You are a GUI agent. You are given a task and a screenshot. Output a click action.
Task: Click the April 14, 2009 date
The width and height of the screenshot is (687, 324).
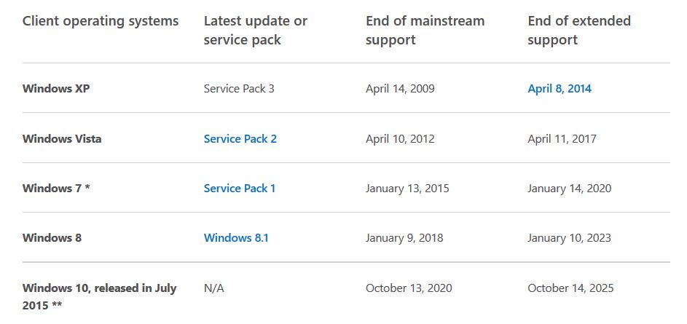click(400, 89)
